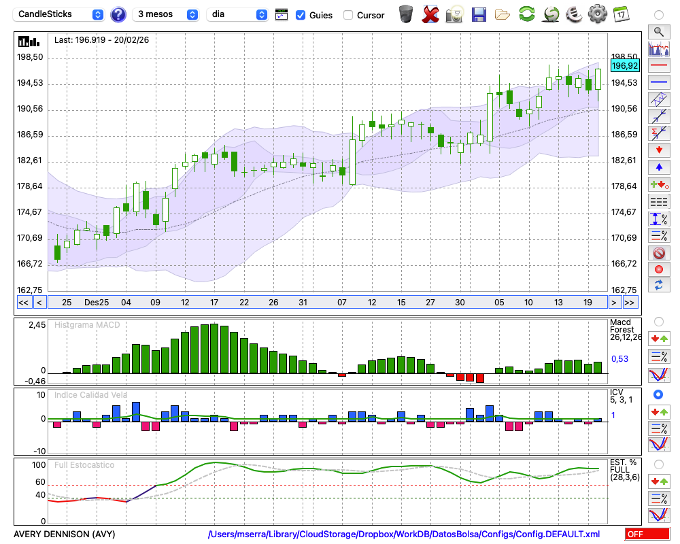This screenshot has width=680, height=544.
Task: Click the >> scroll to end button
Action: click(630, 303)
